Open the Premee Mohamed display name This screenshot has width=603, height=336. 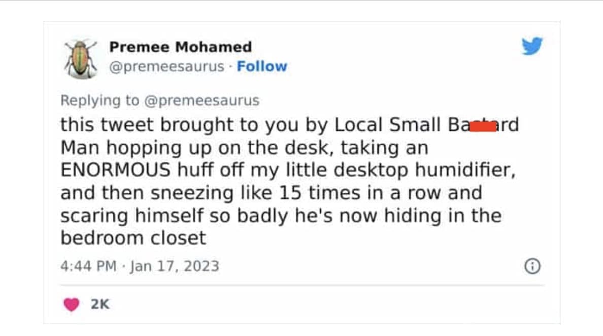point(180,47)
